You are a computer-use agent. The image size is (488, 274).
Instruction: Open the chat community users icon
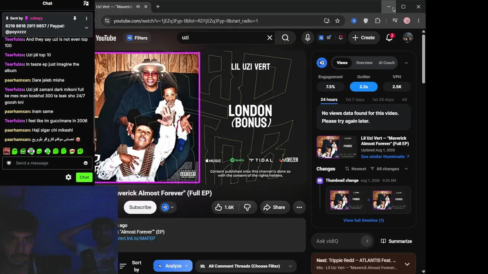click(x=86, y=3)
